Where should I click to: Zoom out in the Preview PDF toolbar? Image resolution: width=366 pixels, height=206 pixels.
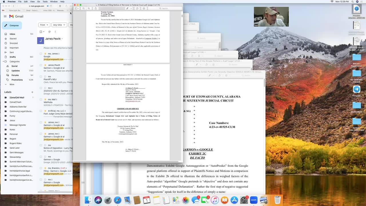pos(83,9)
